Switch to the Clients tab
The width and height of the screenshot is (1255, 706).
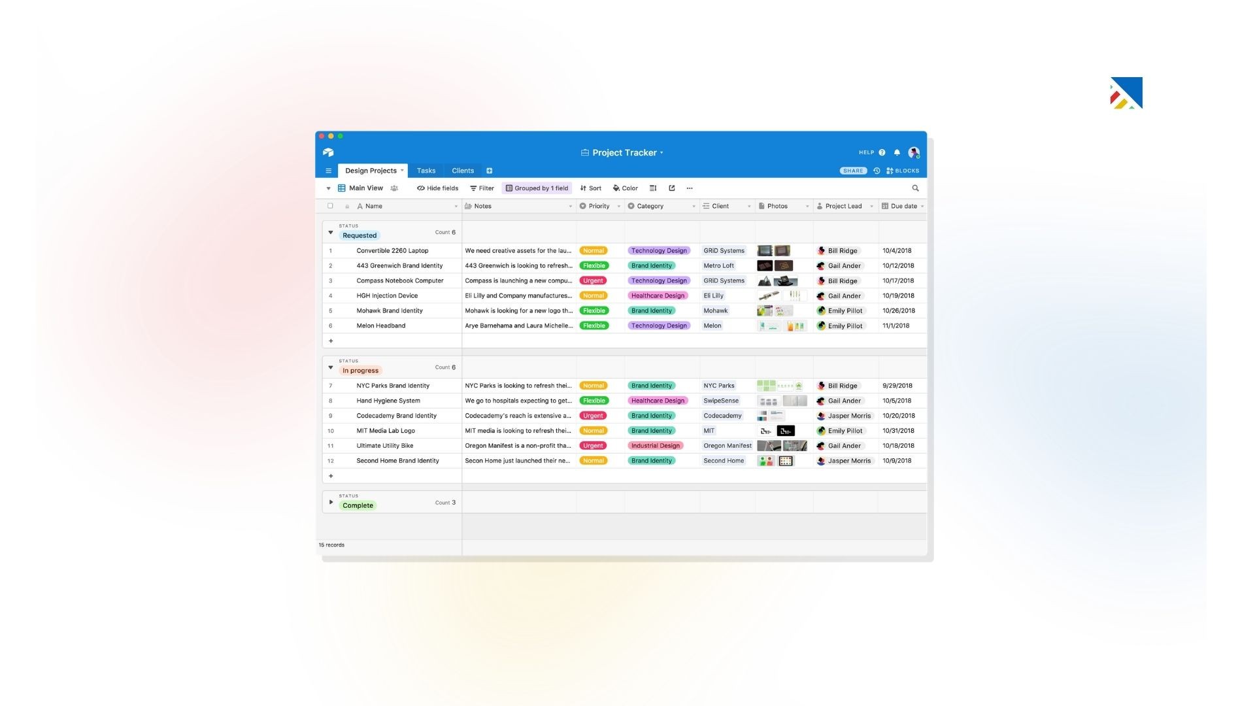462,171
